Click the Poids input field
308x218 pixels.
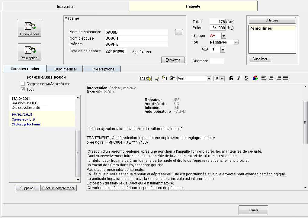point(218,28)
